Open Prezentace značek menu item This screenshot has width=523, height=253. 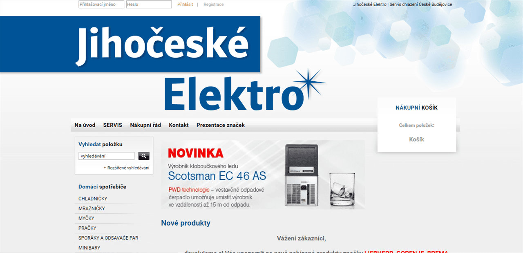click(221, 125)
